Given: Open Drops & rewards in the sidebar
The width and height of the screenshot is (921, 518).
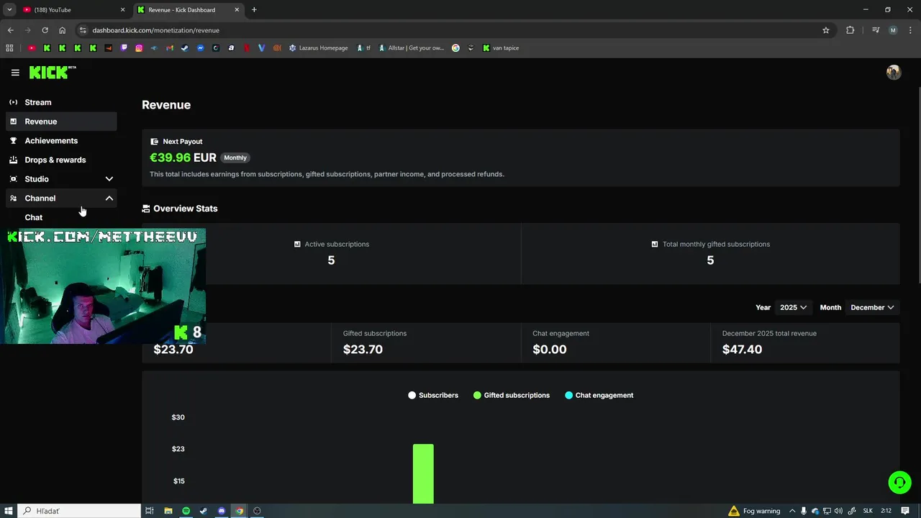Looking at the screenshot, I should click(61, 160).
